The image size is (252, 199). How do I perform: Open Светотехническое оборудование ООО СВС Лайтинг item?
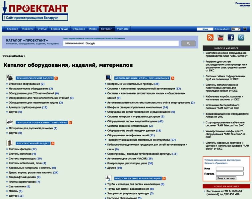pos(226,54)
